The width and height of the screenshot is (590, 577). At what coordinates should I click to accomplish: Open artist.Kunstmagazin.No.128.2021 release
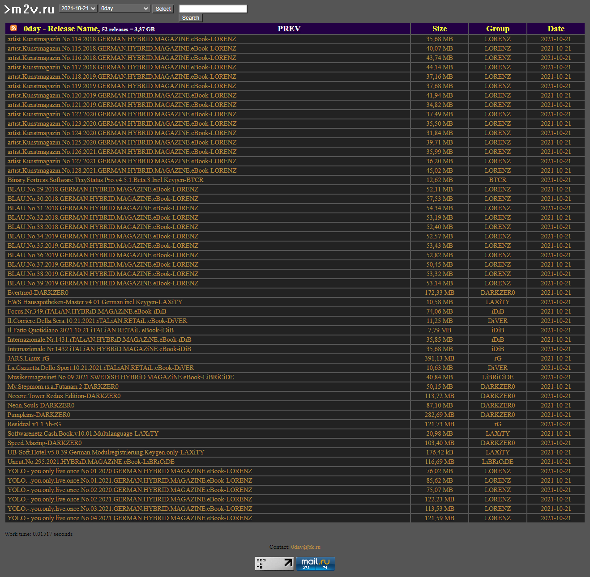(x=122, y=170)
